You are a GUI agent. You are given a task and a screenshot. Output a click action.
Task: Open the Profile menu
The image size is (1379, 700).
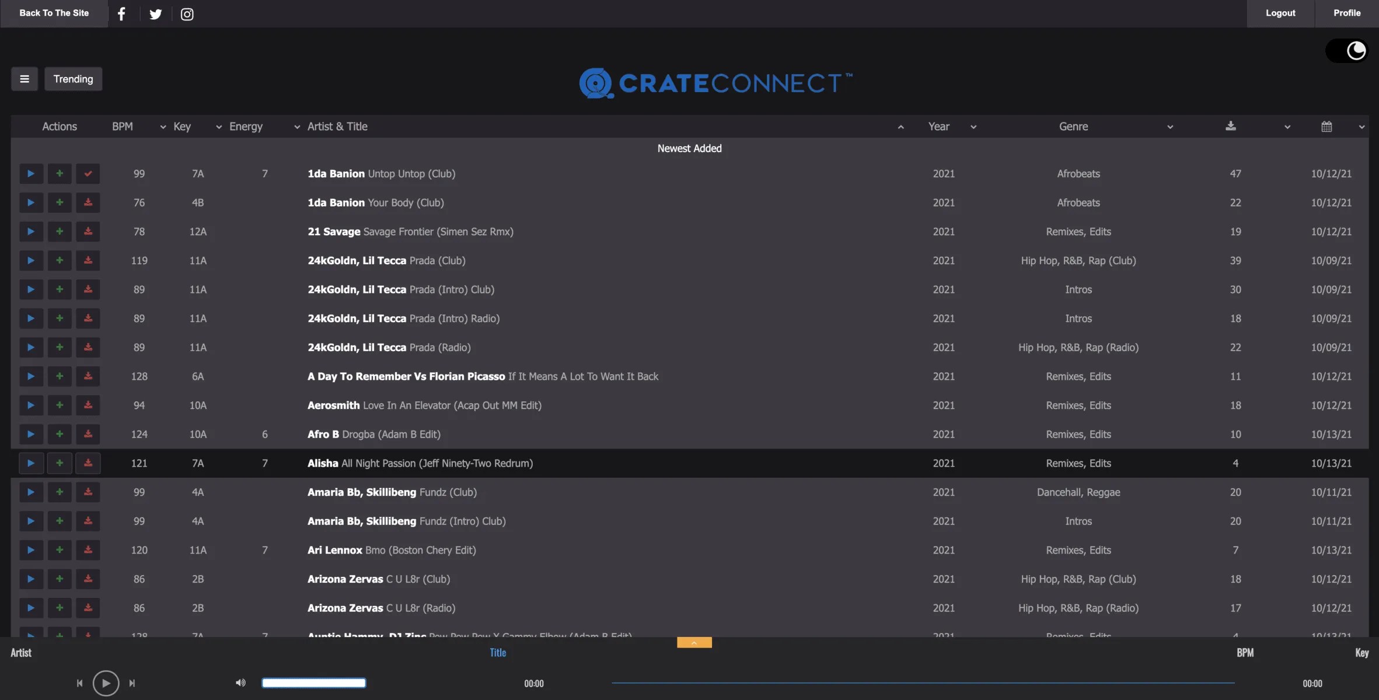1346,13
